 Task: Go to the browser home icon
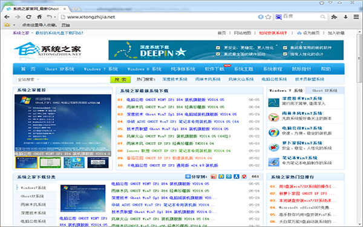click(x=39, y=17)
